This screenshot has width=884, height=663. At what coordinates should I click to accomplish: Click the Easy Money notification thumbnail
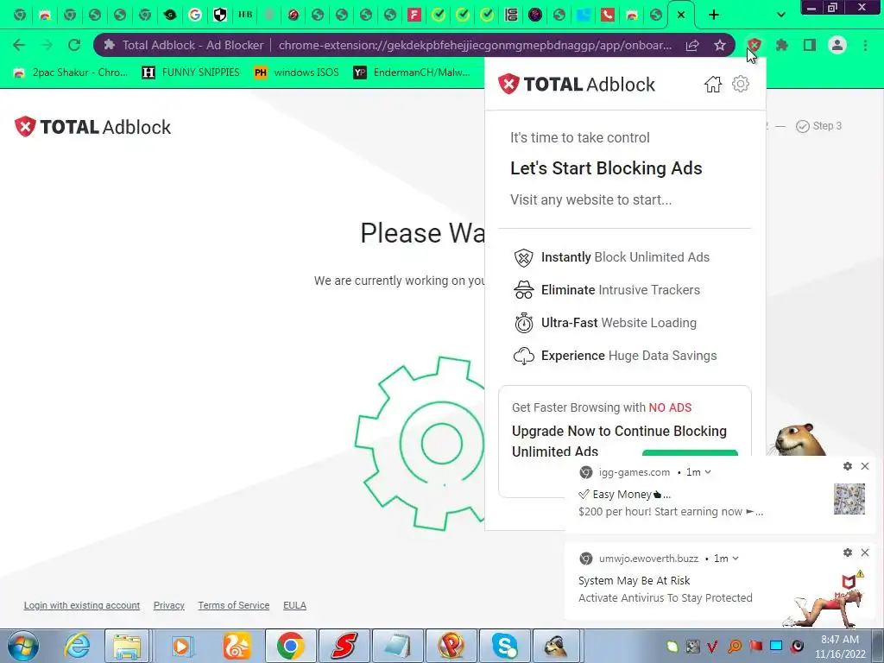pos(849,499)
